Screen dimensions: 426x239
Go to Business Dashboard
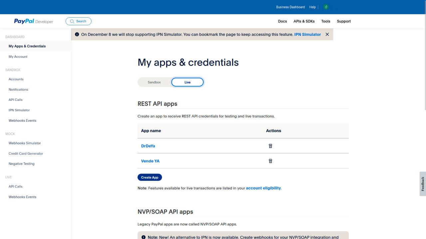point(290,7)
